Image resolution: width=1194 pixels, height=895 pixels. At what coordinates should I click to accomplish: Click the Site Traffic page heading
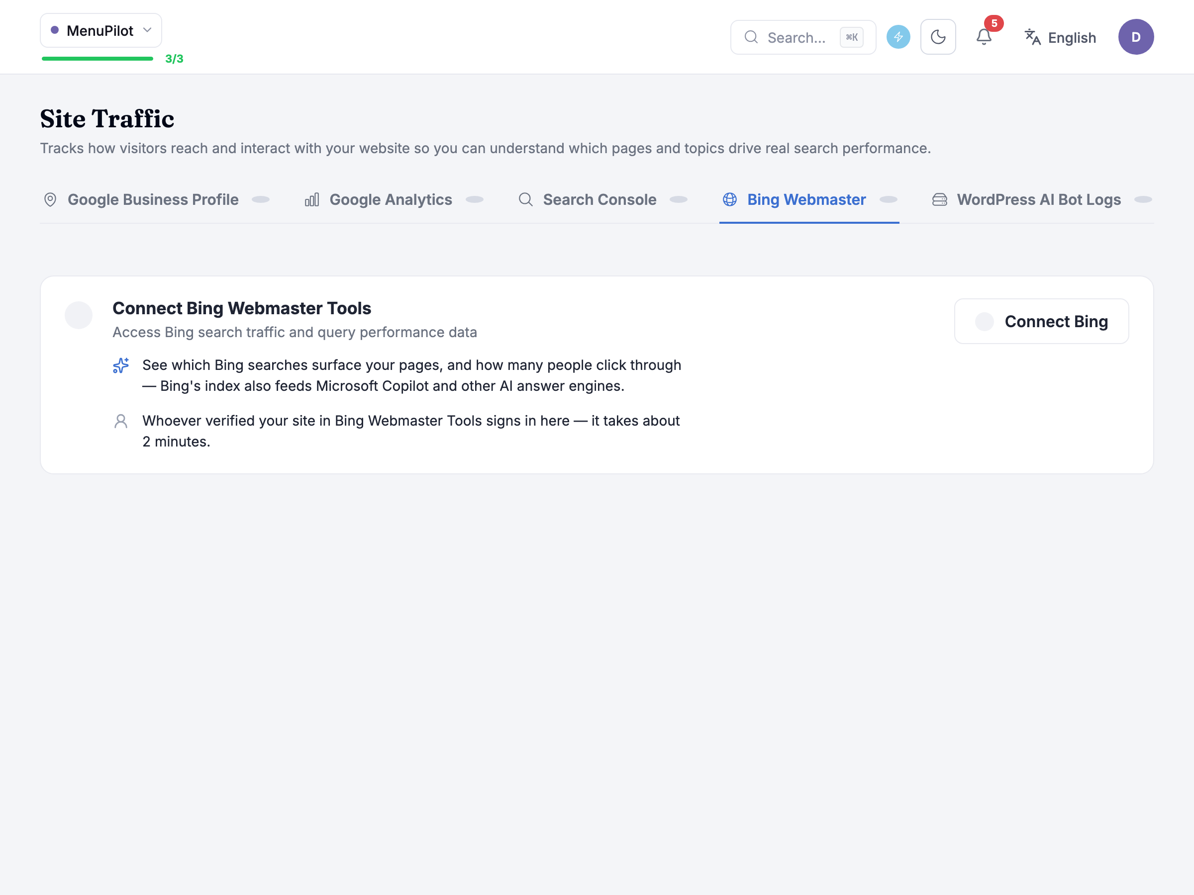(x=107, y=119)
